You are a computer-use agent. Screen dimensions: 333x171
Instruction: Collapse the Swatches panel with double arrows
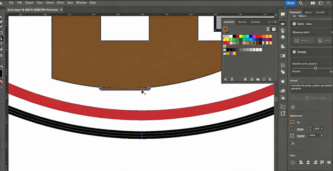coord(270,22)
